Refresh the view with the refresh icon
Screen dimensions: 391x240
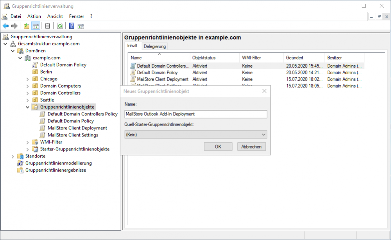click(59, 26)
